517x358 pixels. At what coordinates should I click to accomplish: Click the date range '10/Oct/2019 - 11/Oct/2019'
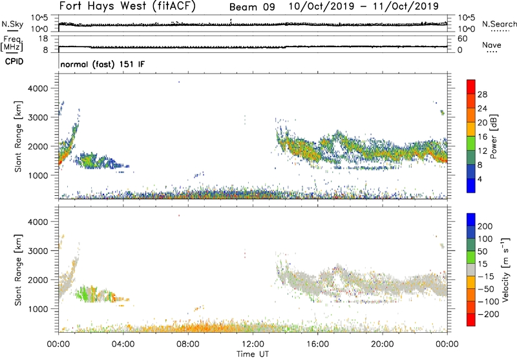tap(364, 6)
